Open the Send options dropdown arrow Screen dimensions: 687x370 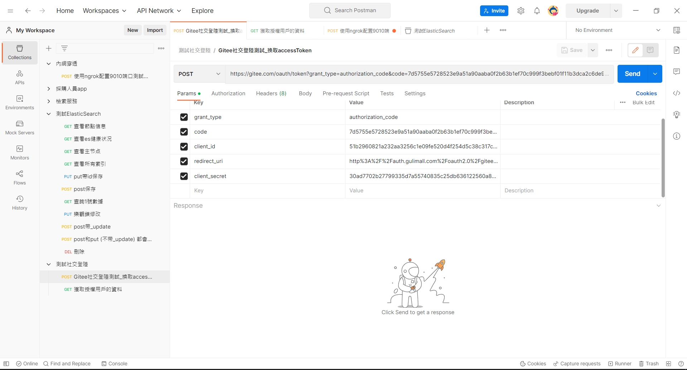click(x=655, y=74)
